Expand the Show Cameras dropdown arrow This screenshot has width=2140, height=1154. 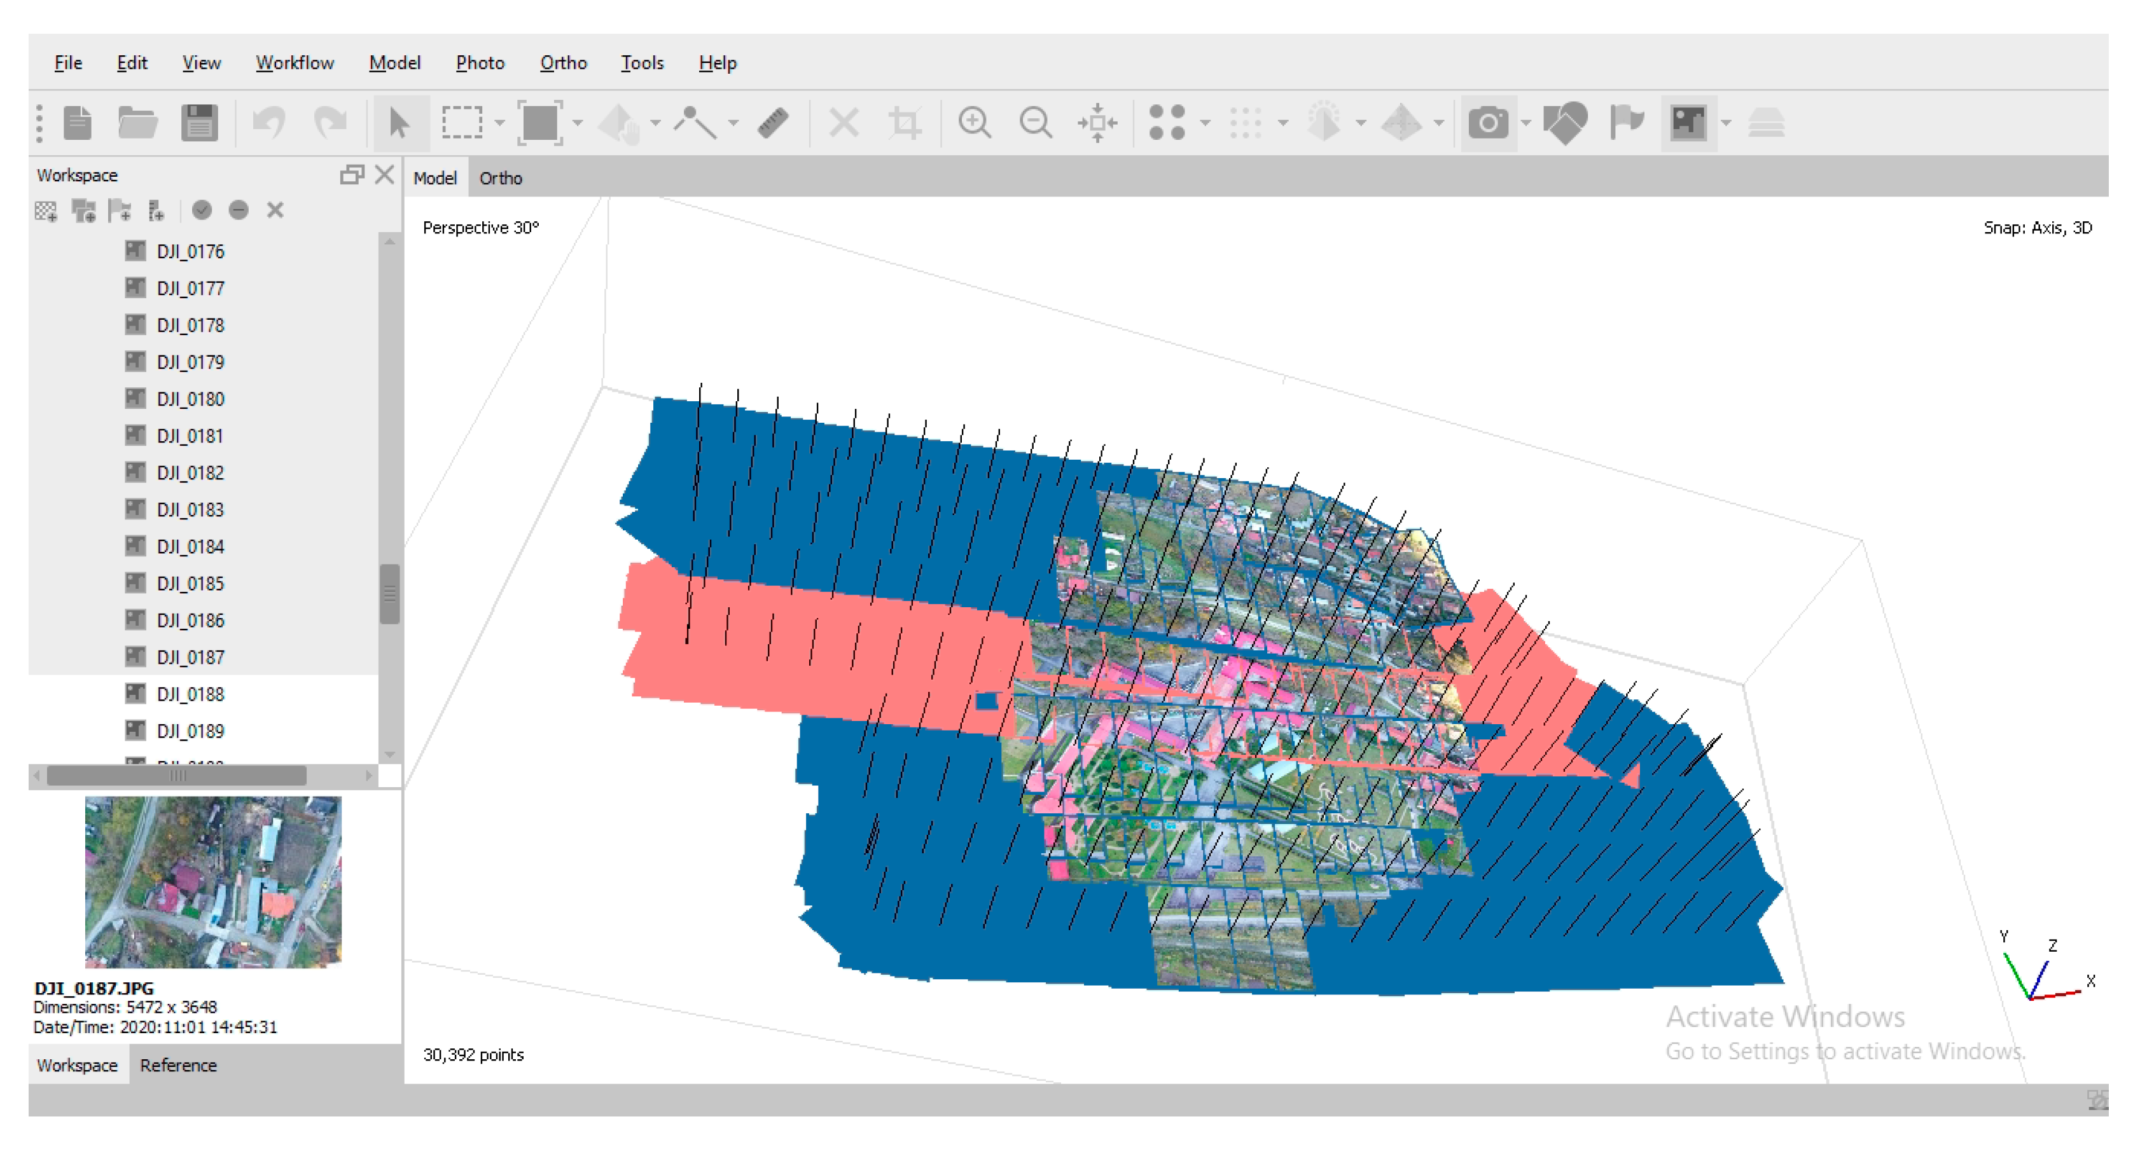pos(1526,123)
